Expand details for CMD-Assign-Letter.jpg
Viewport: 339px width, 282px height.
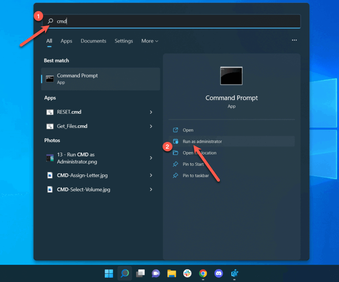(x=151, y=175)
